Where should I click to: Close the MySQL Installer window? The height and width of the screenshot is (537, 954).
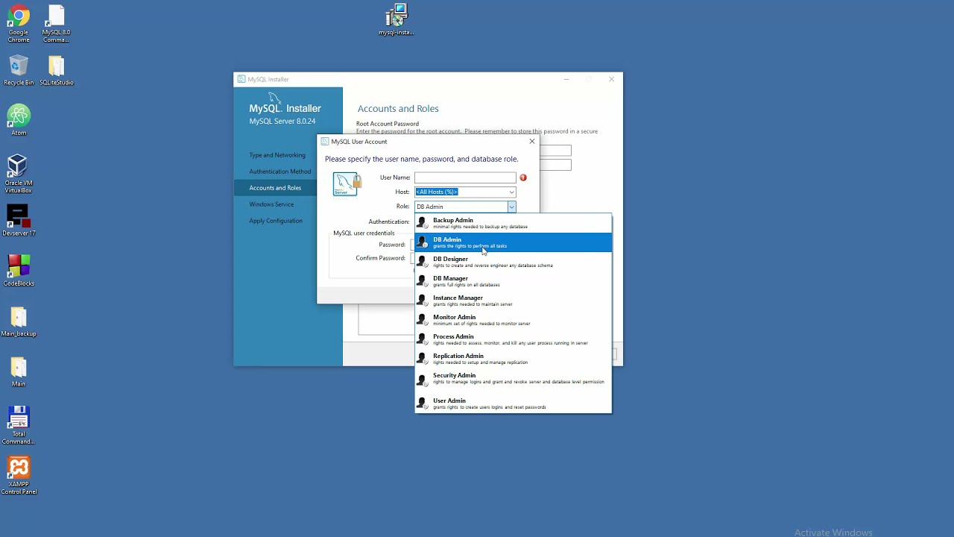click(x=611, y=79)
